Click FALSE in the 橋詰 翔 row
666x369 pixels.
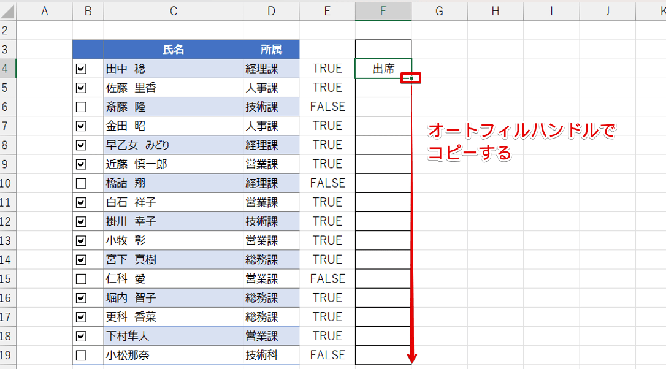[x=327, y=183]
